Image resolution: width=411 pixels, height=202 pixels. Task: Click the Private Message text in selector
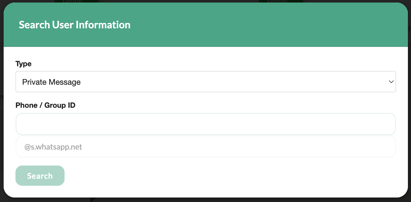(x=51, y=82)
